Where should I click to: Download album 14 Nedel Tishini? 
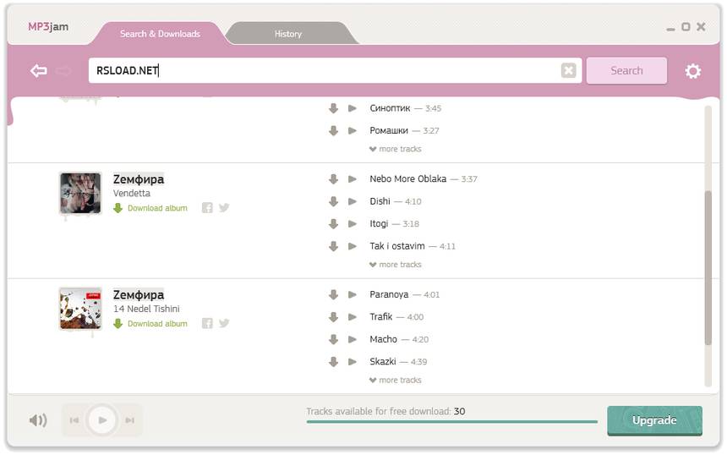[x=150, y=323]
